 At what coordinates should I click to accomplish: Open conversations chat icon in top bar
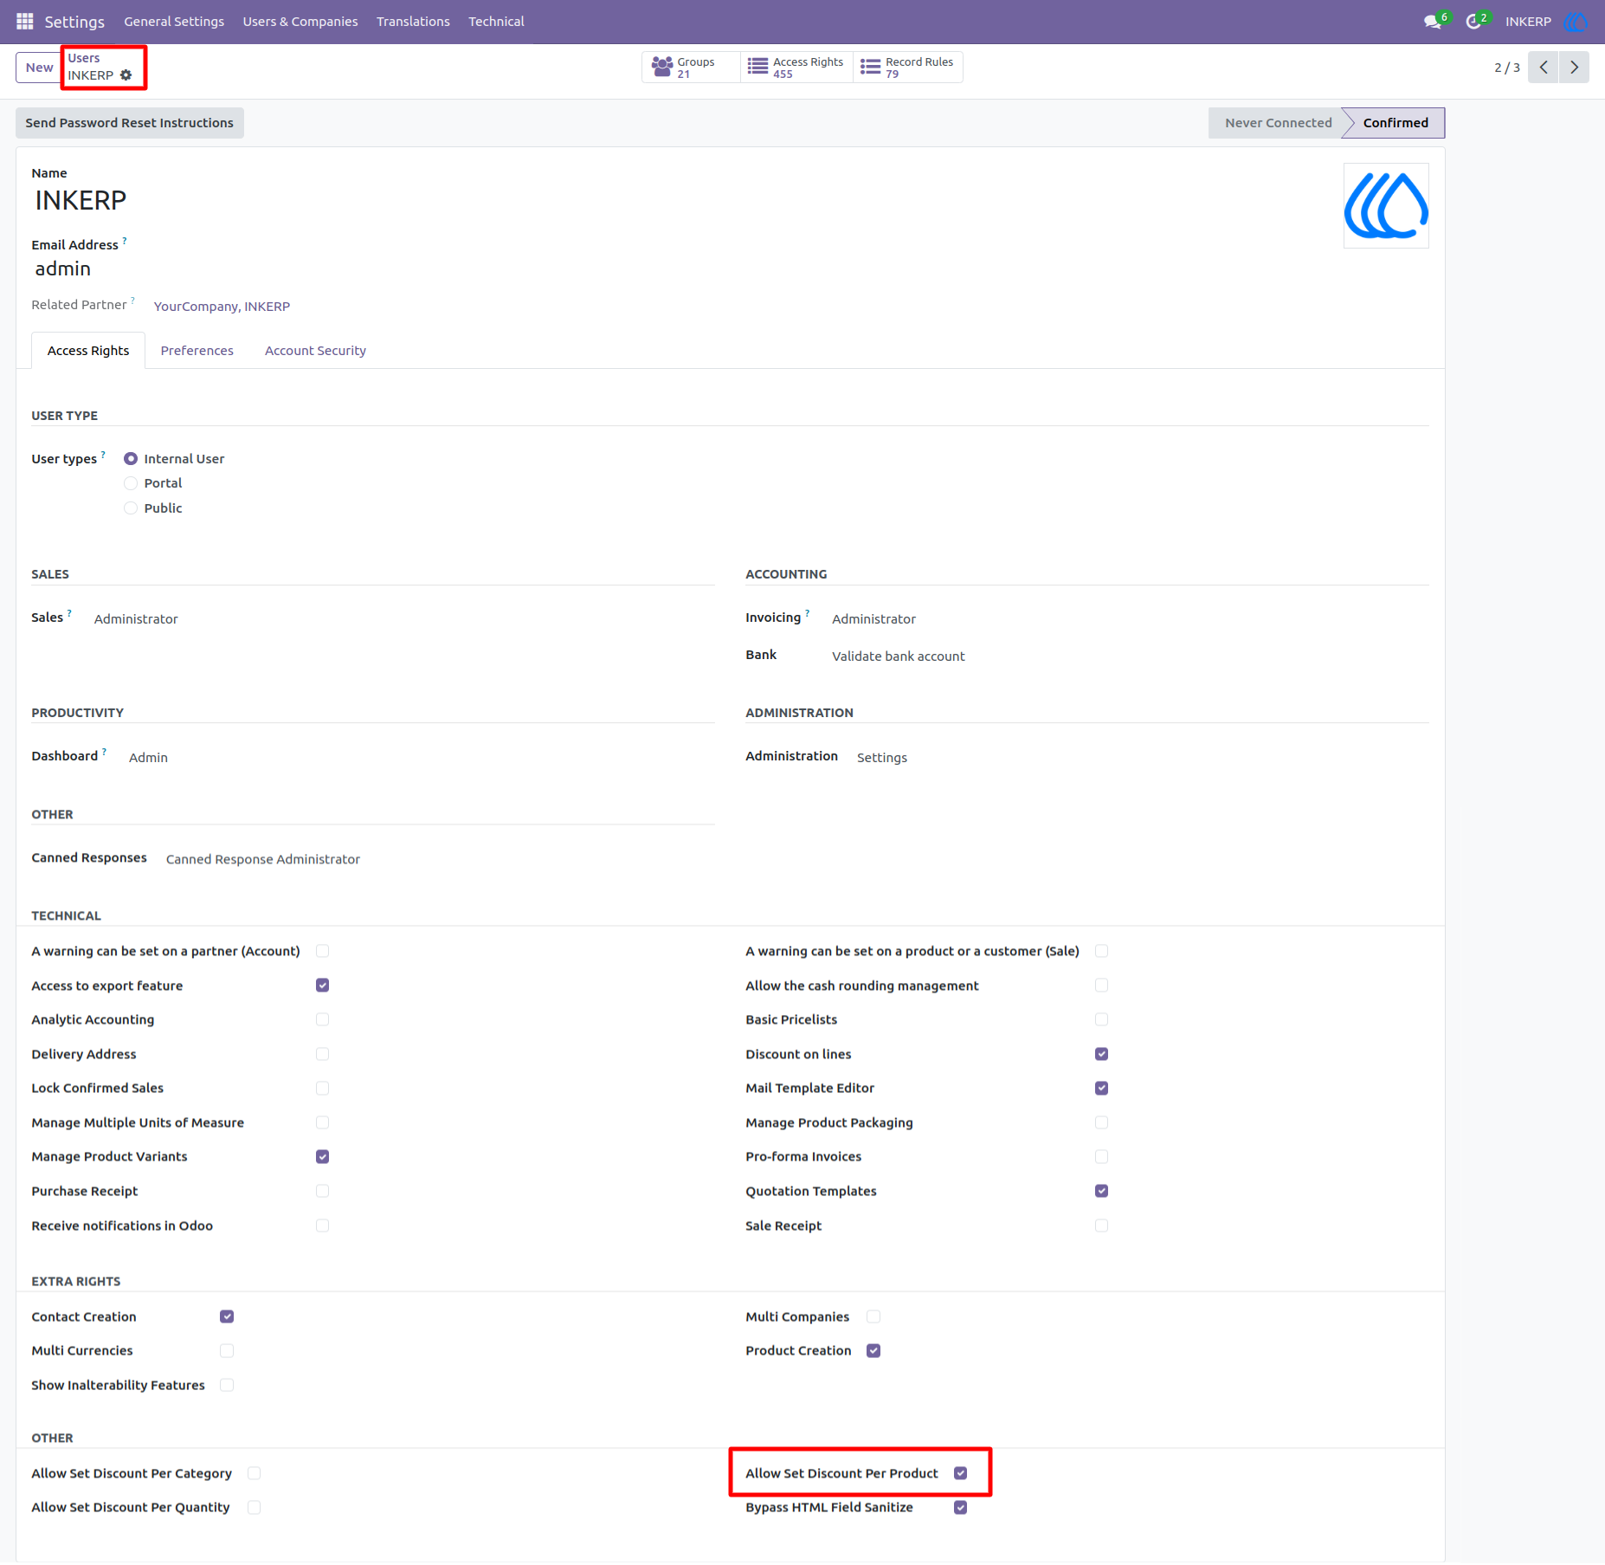coord(1434,21)
